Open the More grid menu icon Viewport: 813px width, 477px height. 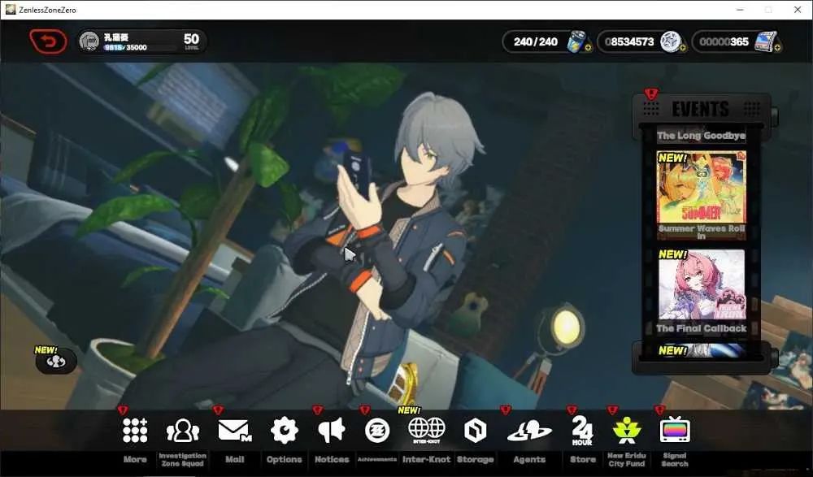click(135, 431)
